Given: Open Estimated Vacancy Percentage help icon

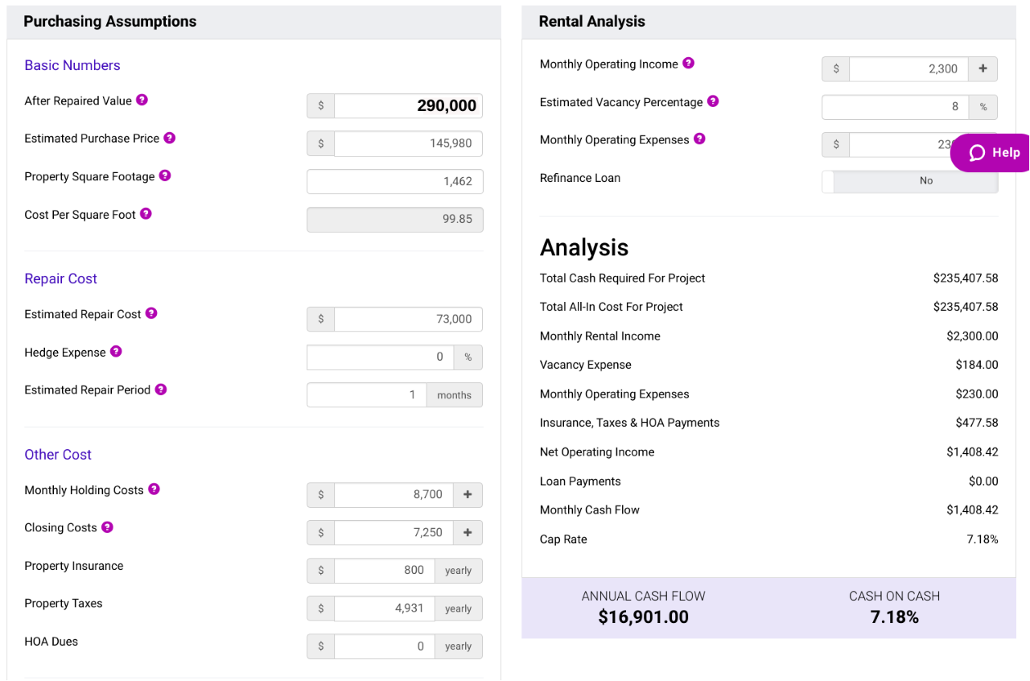Looking at the screenshot, I should pos(712,101).
